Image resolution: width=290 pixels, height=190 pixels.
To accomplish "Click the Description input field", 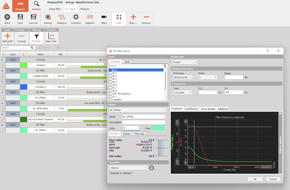I will tap(144, 122).
